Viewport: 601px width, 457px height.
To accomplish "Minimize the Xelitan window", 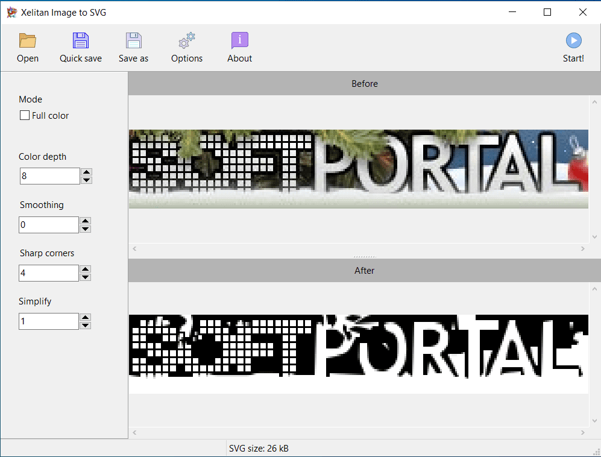I will 512,12.
